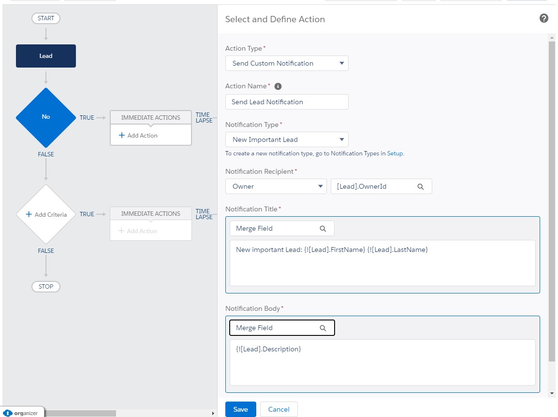Click TRUE label next to No diamond

point(87,118)
